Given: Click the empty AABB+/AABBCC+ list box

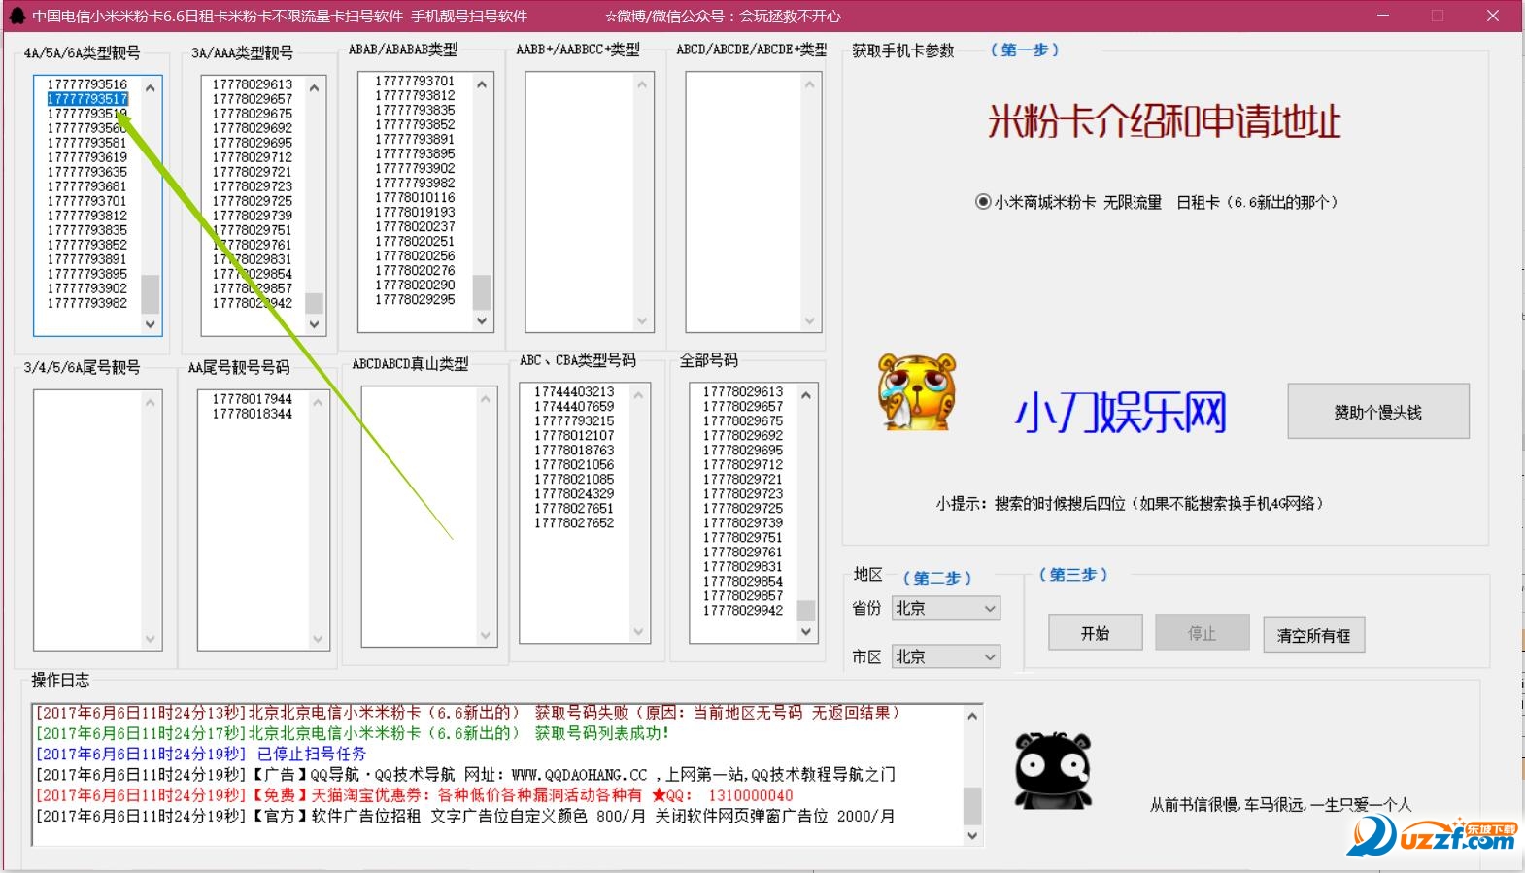Looking at the screenshot, I should [590, 202].
